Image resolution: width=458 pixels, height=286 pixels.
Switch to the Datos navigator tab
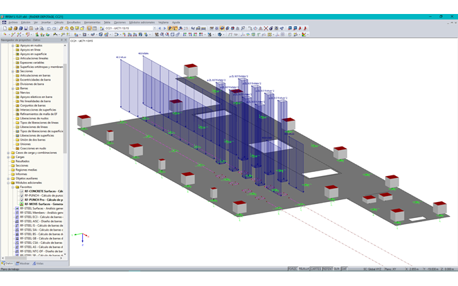tap(7, 263)
